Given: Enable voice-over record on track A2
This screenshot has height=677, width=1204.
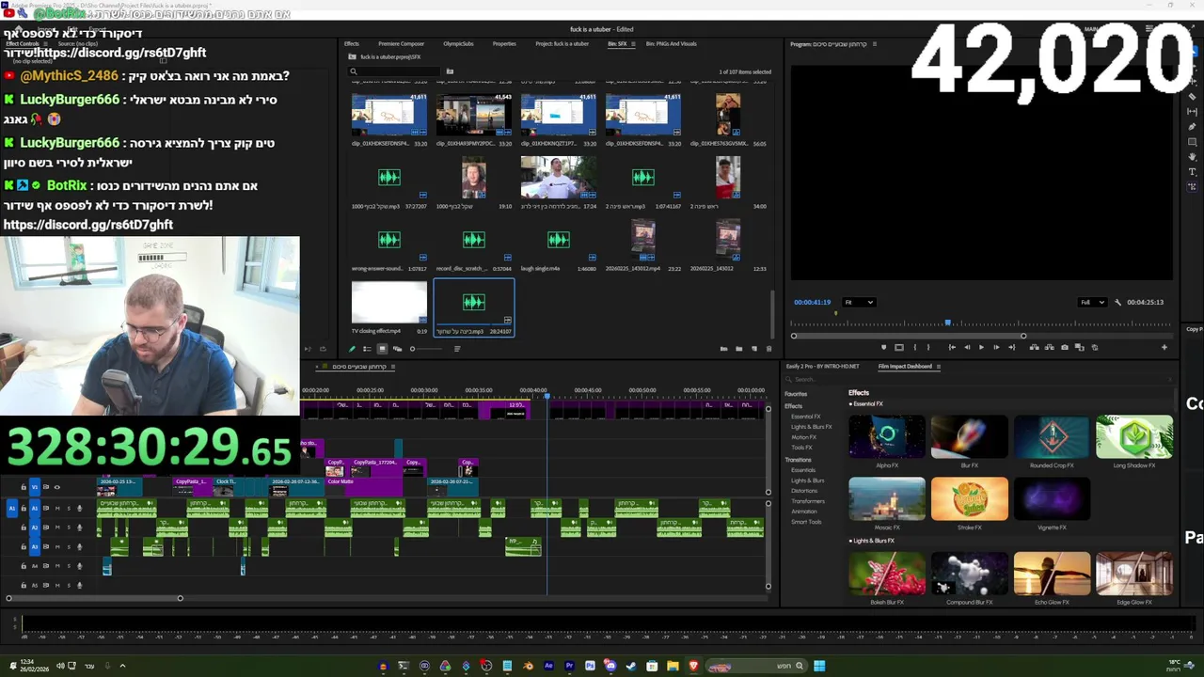Looking at the screenshot, I should (x=79, y=527).
